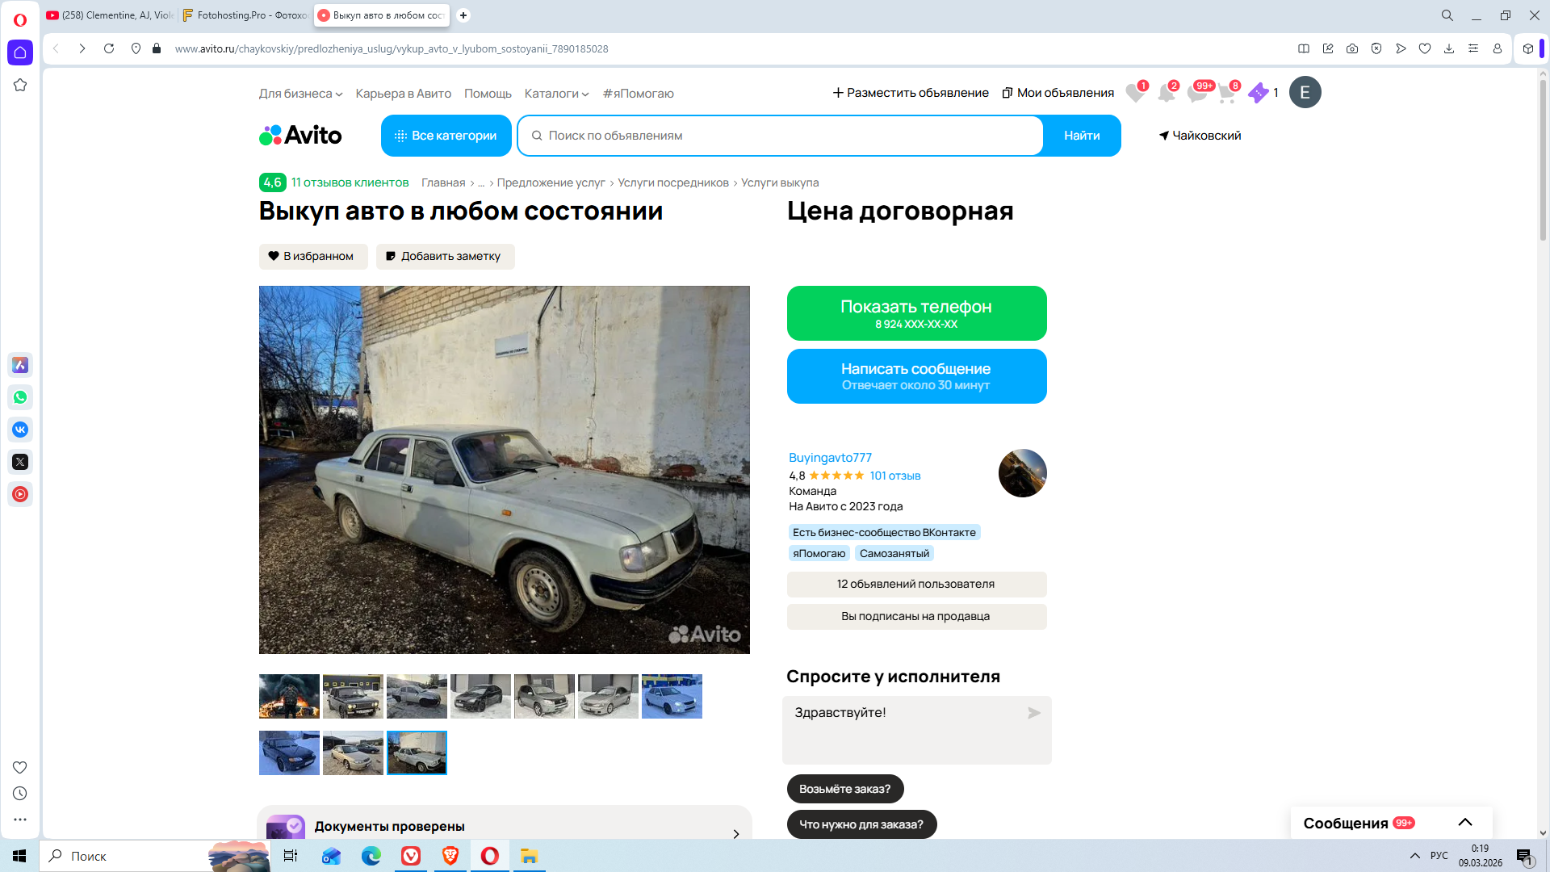
Task: Reload the page with refresh icon
Action: pyautogui.click(x=109, y=48)
